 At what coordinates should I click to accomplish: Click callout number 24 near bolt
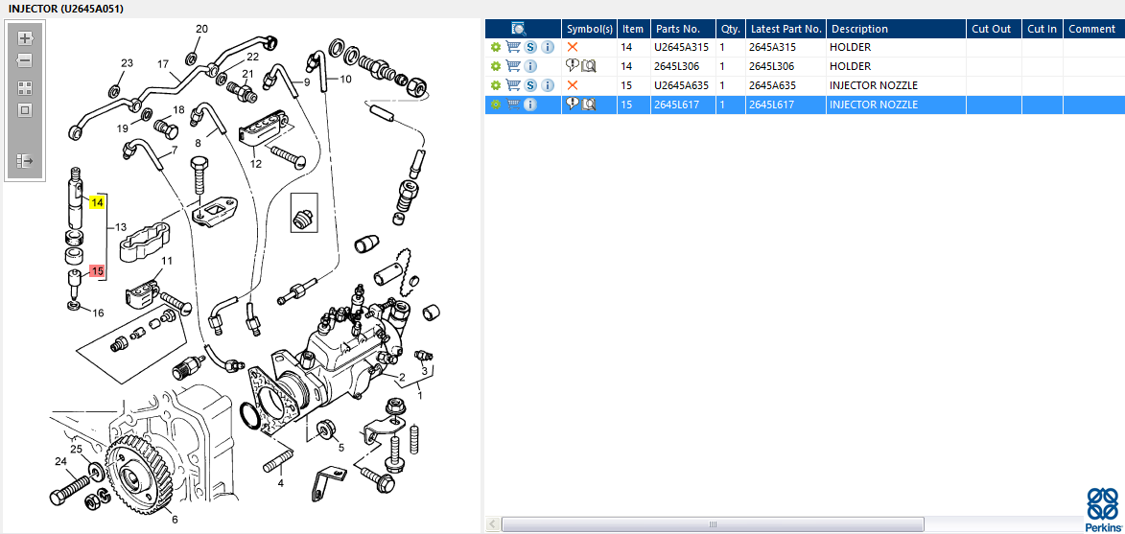point(60,461)
